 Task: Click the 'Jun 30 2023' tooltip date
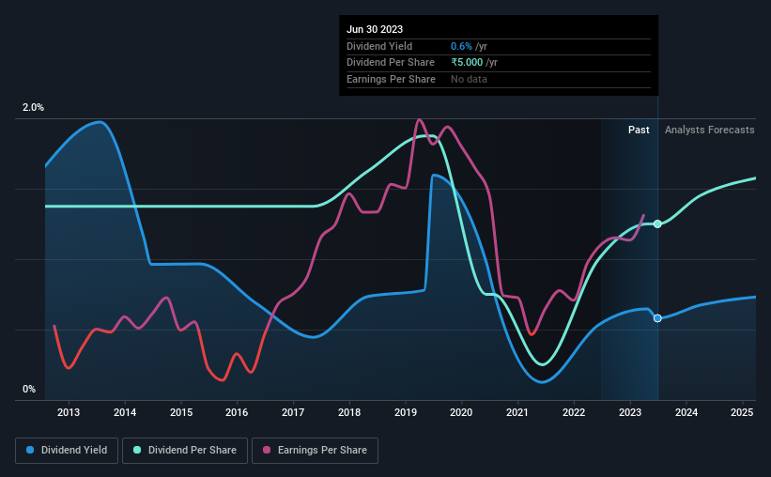(x=375, y=29)
